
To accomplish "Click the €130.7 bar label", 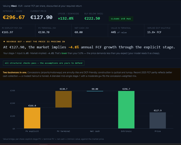I will pyautogui.click(x=63, y=89).
